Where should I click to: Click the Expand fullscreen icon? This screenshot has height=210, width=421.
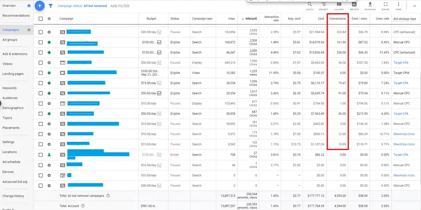point(385,5)
